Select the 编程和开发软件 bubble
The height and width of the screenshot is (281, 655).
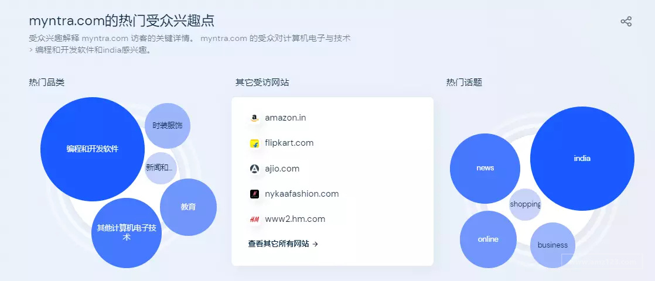tap(93, 149)
